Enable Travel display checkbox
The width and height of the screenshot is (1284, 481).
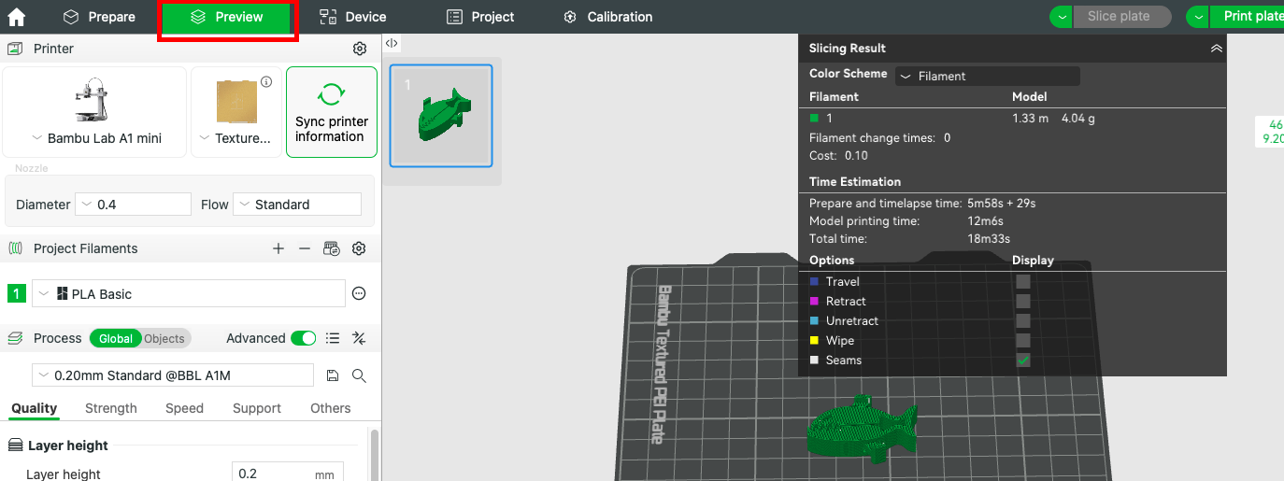(x=1023, y=281)
